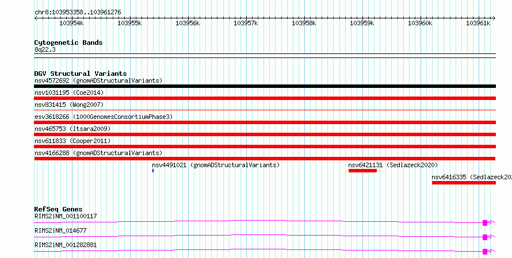Open variant label esv3618266 (1000GenomesConsortiumPhase3)
The image size is (512, 258).
[x=104, y=117]
